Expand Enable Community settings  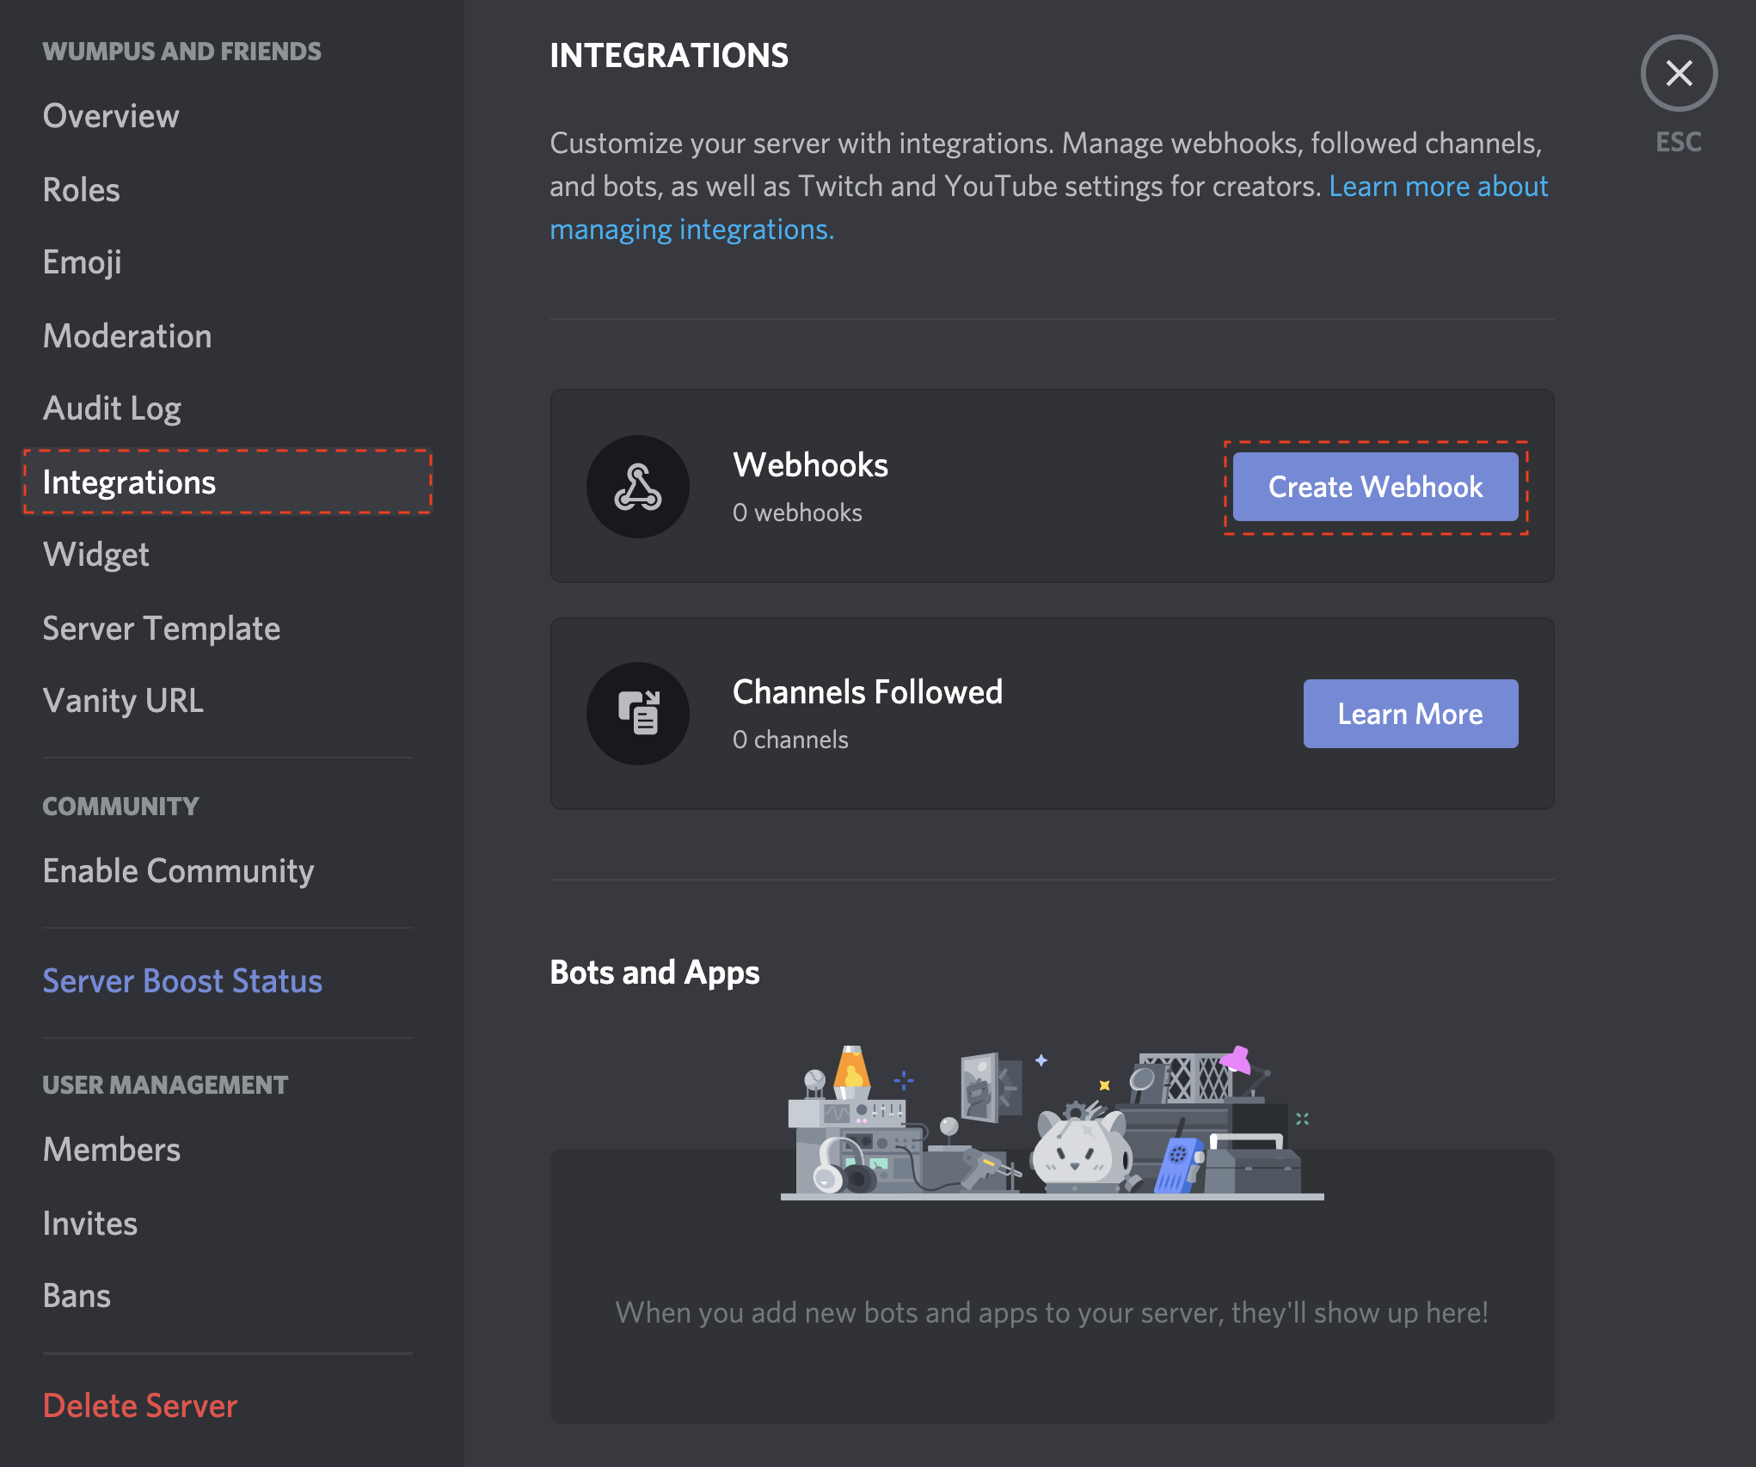178,870
